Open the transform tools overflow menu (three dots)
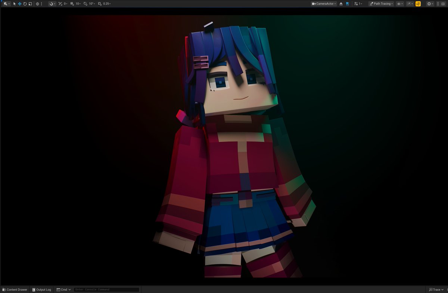Screen dimensions: 448x293 41,4
